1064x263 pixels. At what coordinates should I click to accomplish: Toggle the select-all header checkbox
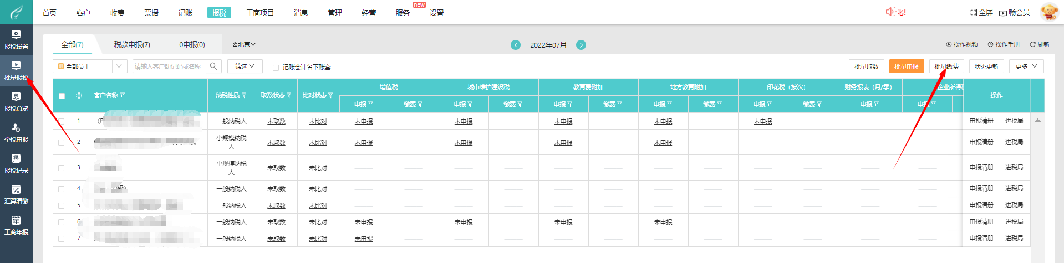tap(62, 96)
